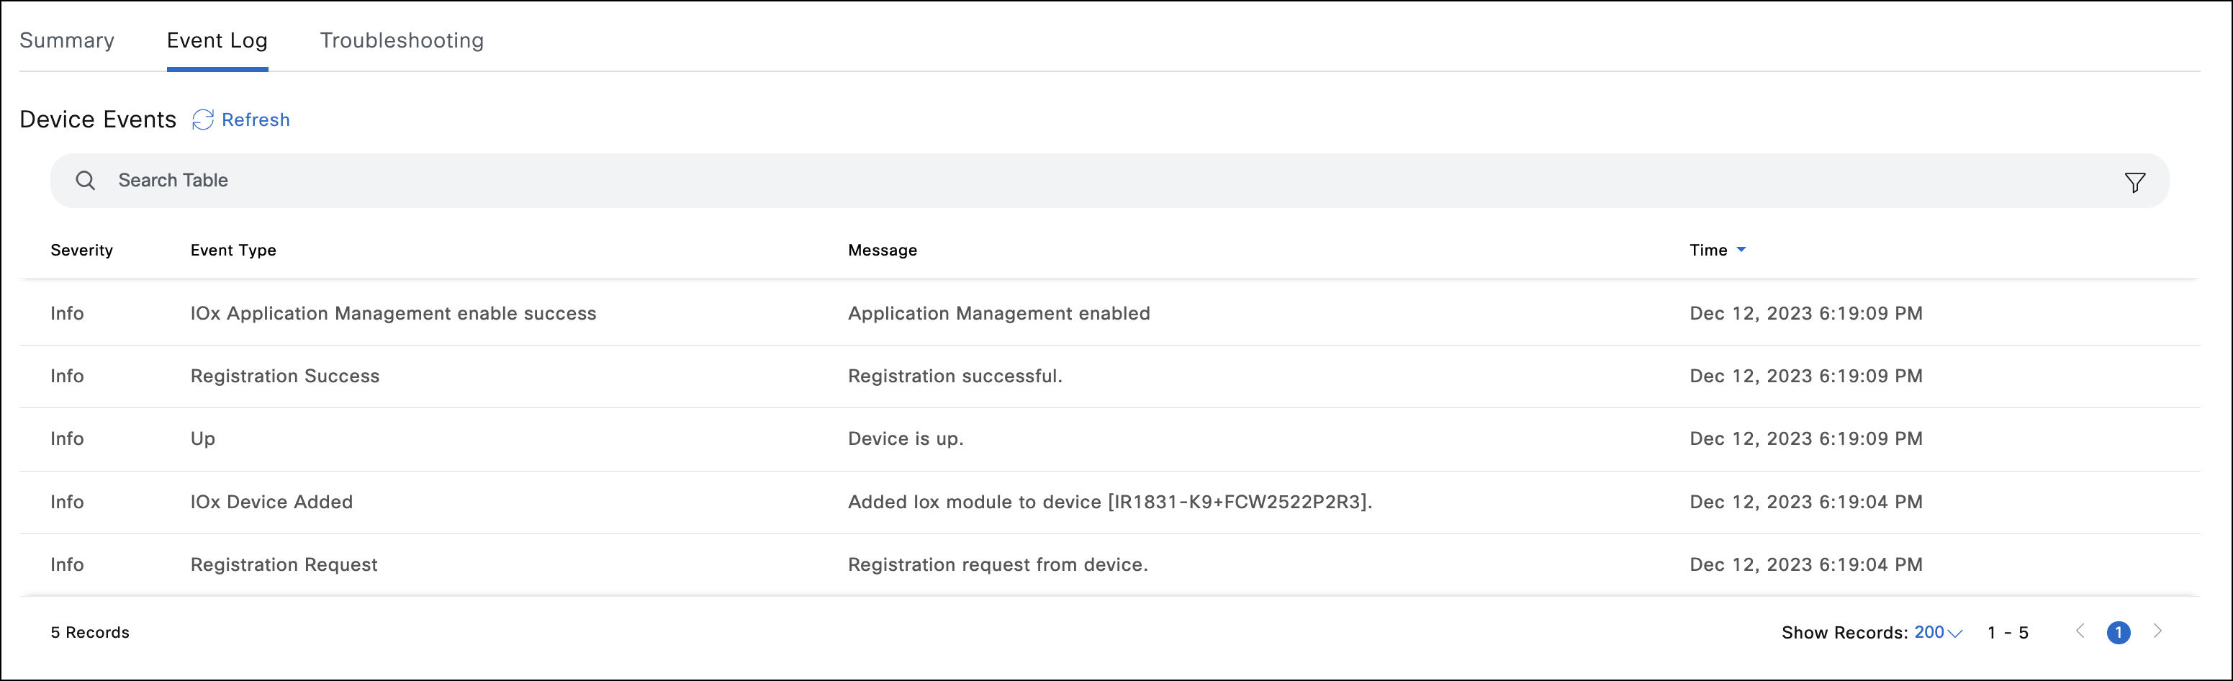This screenshot has height=681, width=2233.
Task: Click 'Device is up.' message cell
Action: point(905,439)
